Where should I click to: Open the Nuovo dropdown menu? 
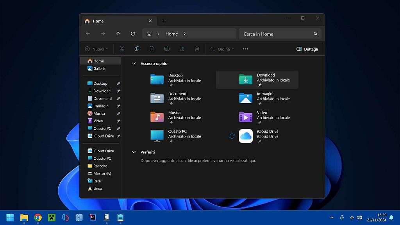pos(97,48)
